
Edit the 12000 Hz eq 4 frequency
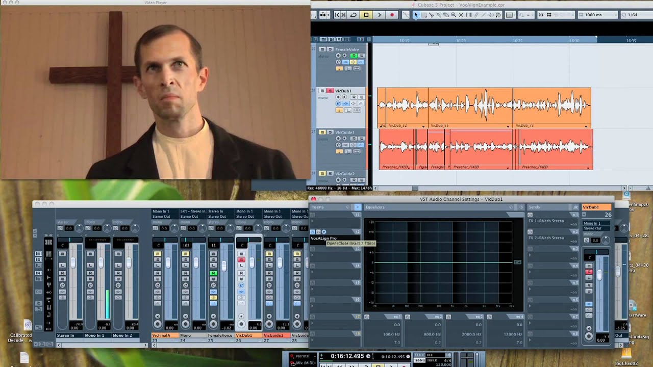pos(513,334)
